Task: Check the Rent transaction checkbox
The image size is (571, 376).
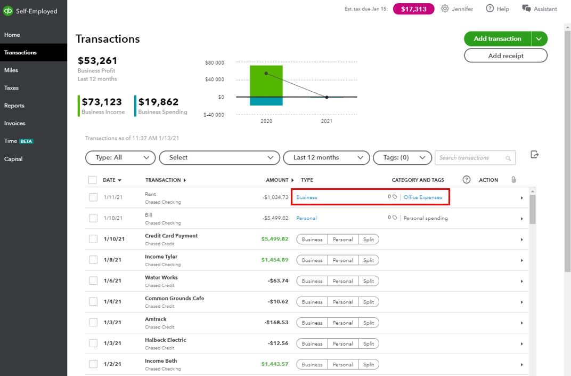Action: [x=93, y=197]
